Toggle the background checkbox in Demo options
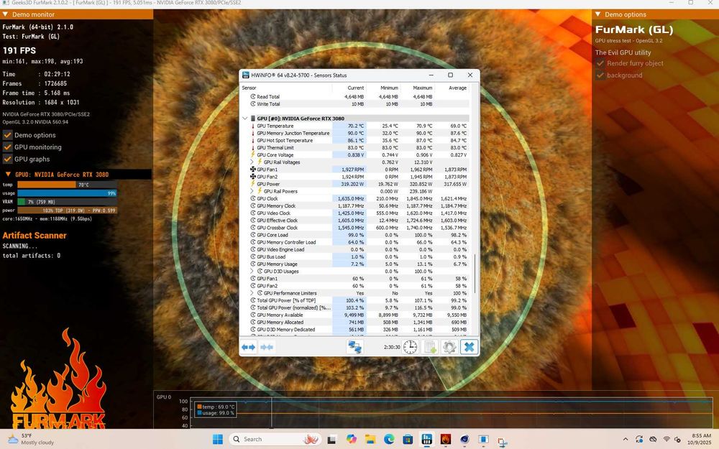 pyautogui.click(x=600, y=75)
